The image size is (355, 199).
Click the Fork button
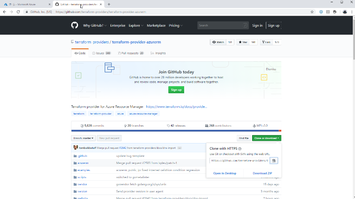[266, 42]
